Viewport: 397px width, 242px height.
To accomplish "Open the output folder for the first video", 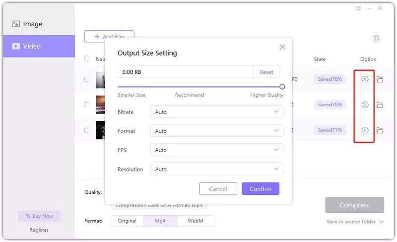I will point(380,79).
